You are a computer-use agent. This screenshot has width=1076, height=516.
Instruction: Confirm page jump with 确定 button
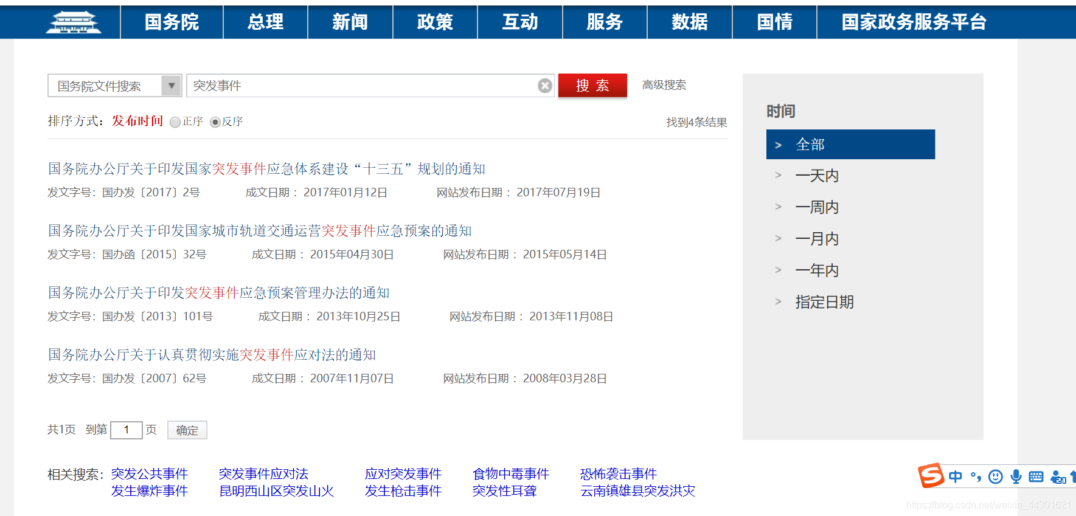click(187, 430)
